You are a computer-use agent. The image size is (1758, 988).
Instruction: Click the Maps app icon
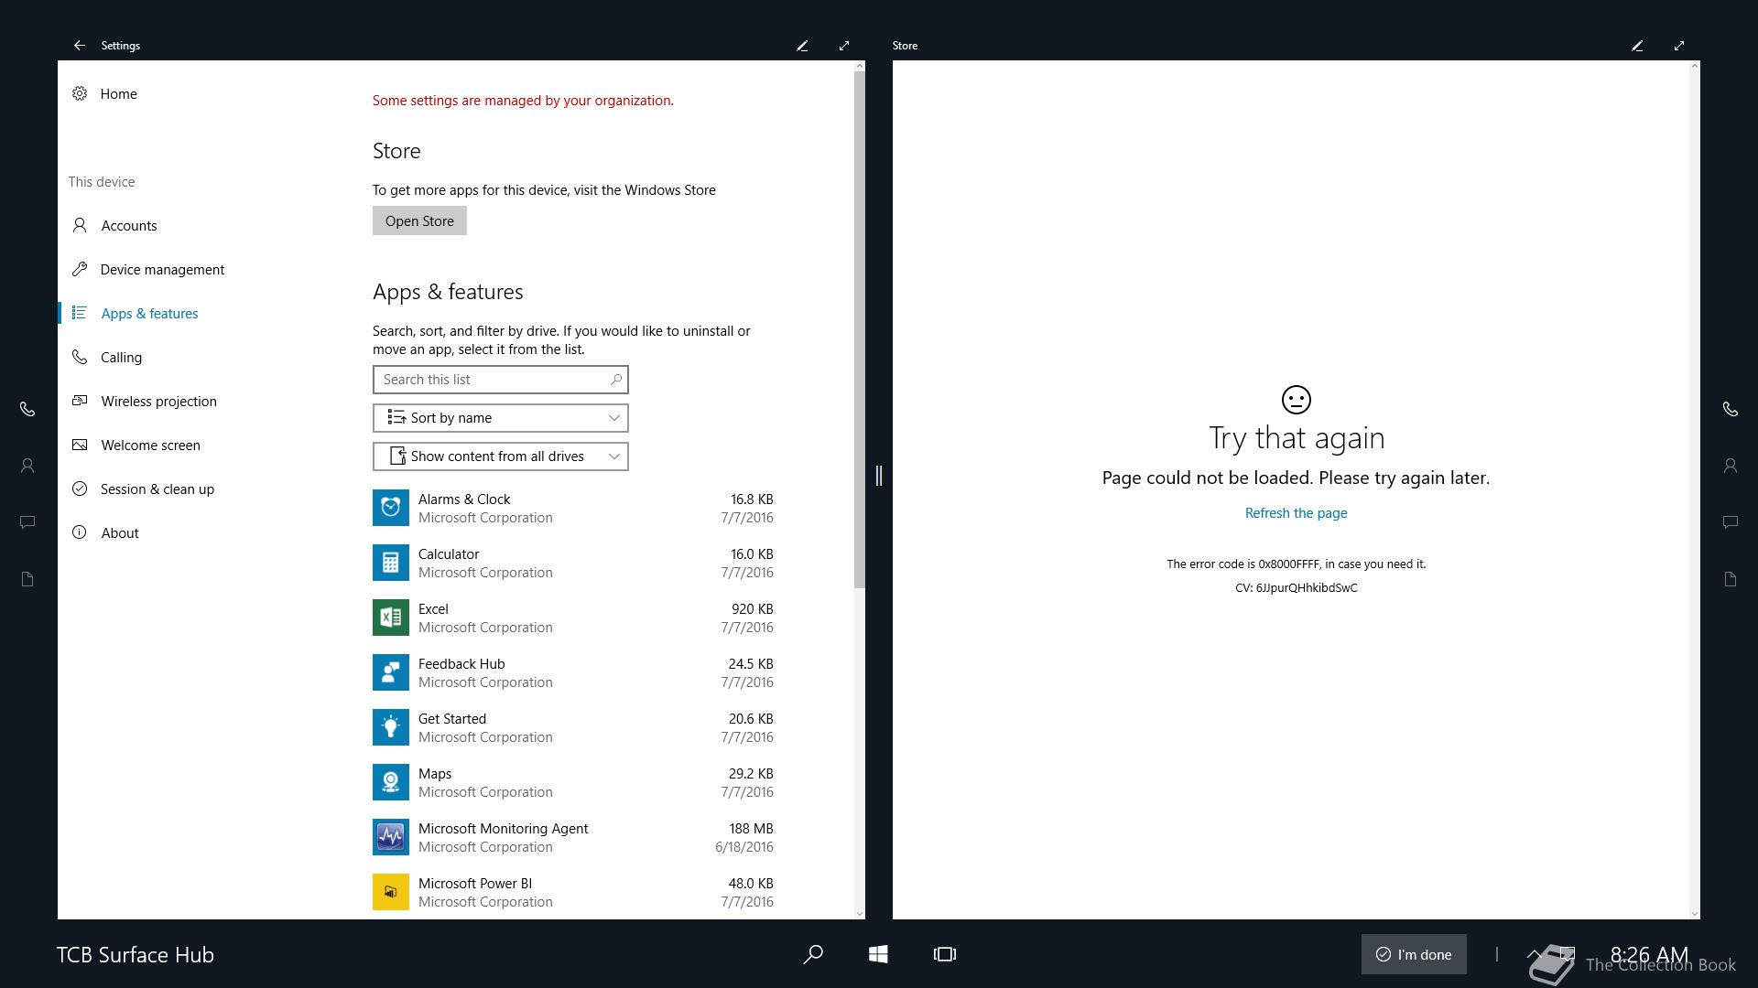click(391, 782)
